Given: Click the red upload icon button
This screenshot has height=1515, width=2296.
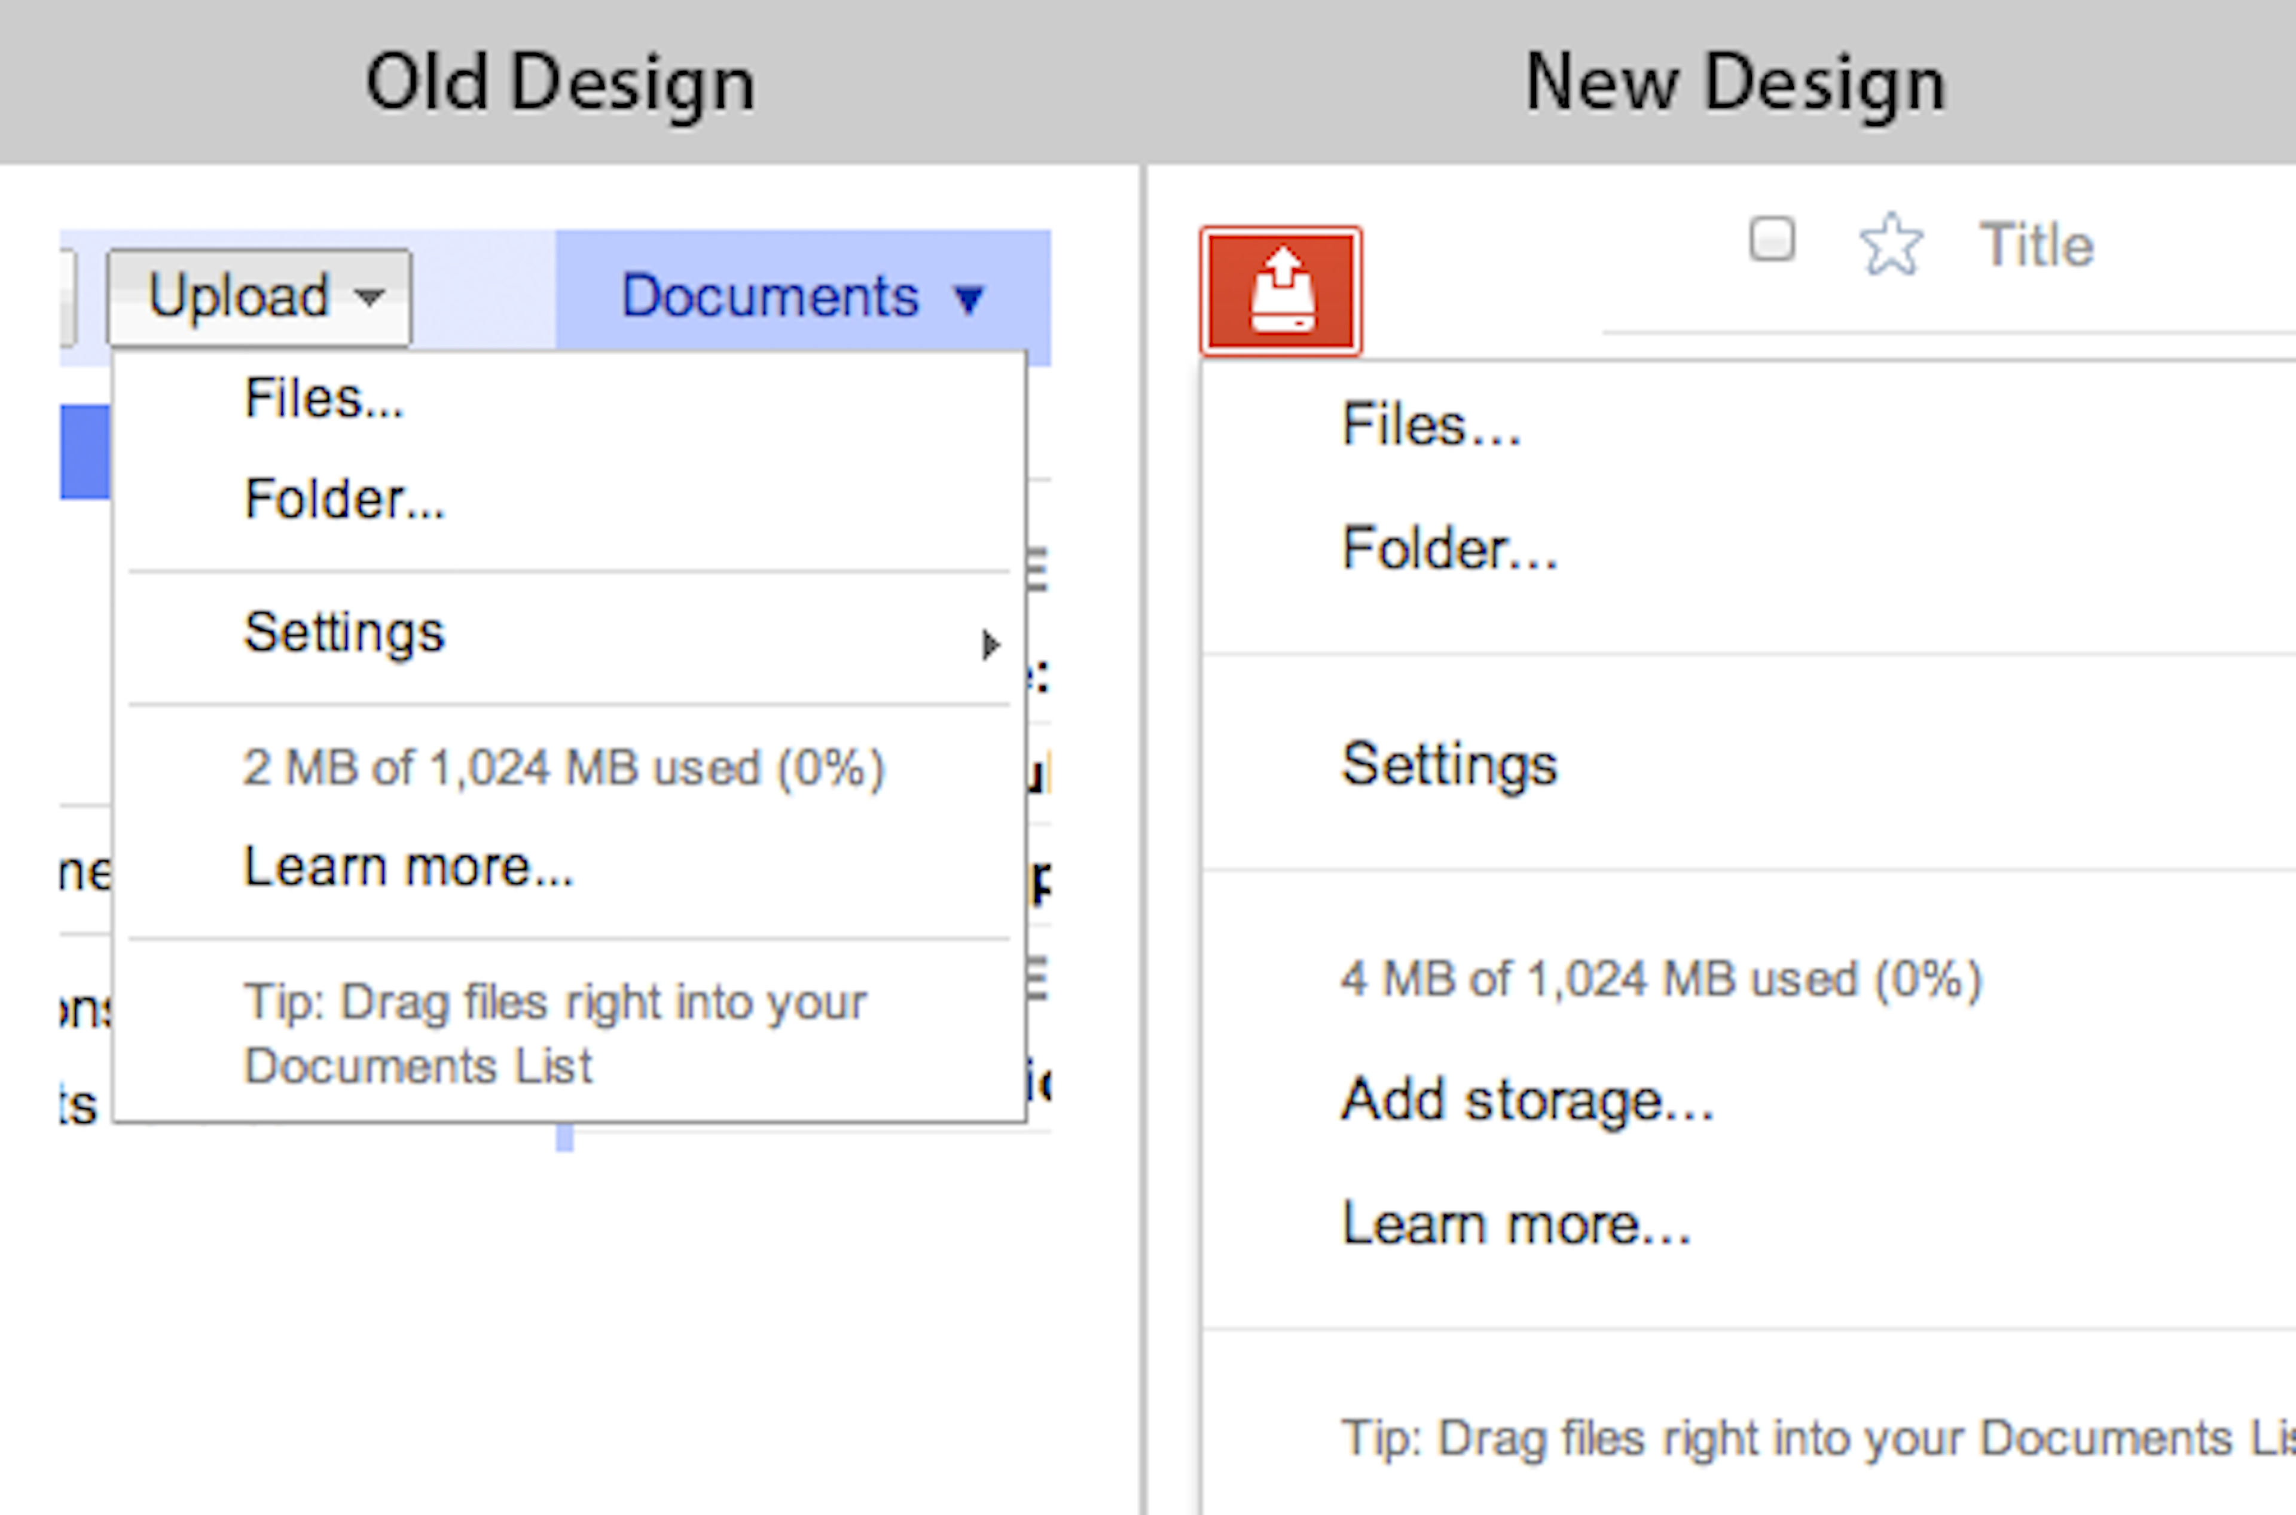Looking at the screenshot, I should pyautogui.click(x=1280, y=292).
